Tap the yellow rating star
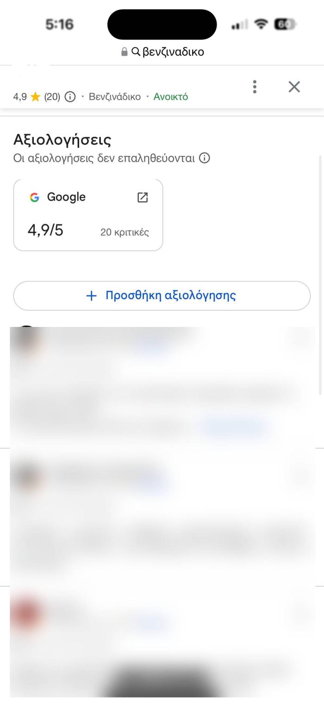 tap(36, 97)
